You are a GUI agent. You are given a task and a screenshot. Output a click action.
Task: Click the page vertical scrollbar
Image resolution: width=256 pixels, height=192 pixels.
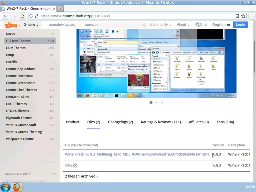click(254, 56)
